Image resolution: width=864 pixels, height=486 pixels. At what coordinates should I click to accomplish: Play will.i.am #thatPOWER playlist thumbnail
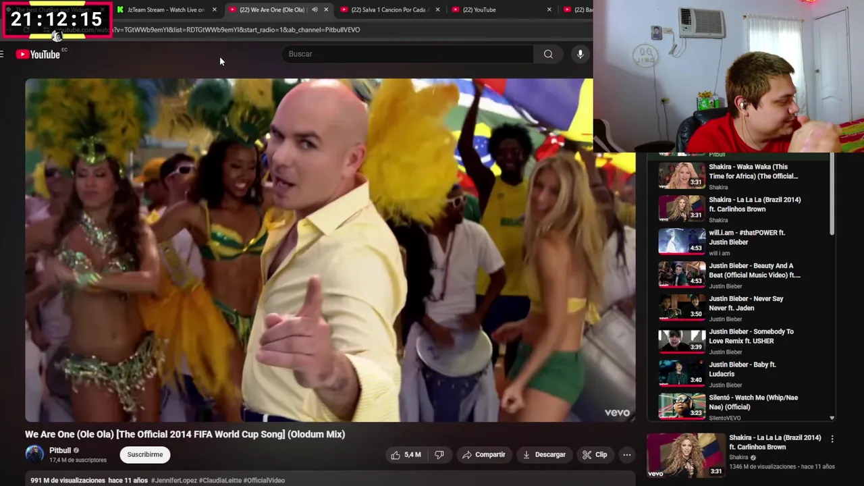(x=682, y=242)
